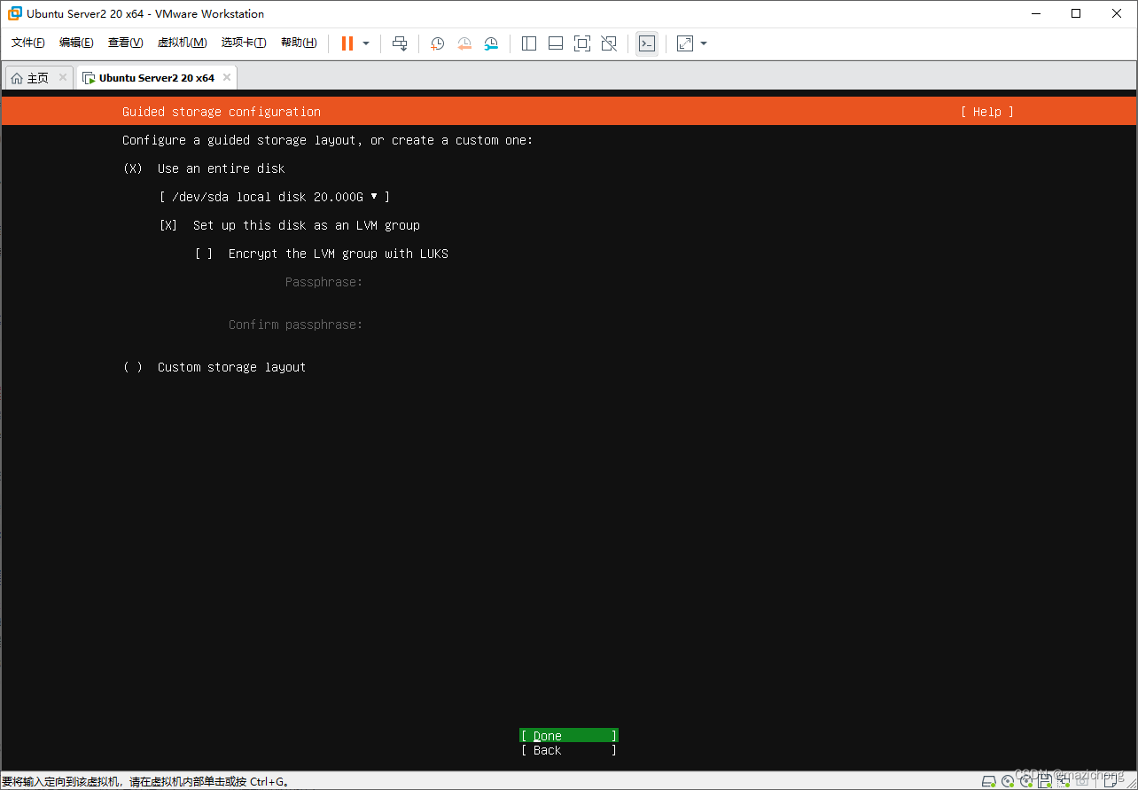
Task: Open the 虚拟机(M) menu
Action: 182,43
